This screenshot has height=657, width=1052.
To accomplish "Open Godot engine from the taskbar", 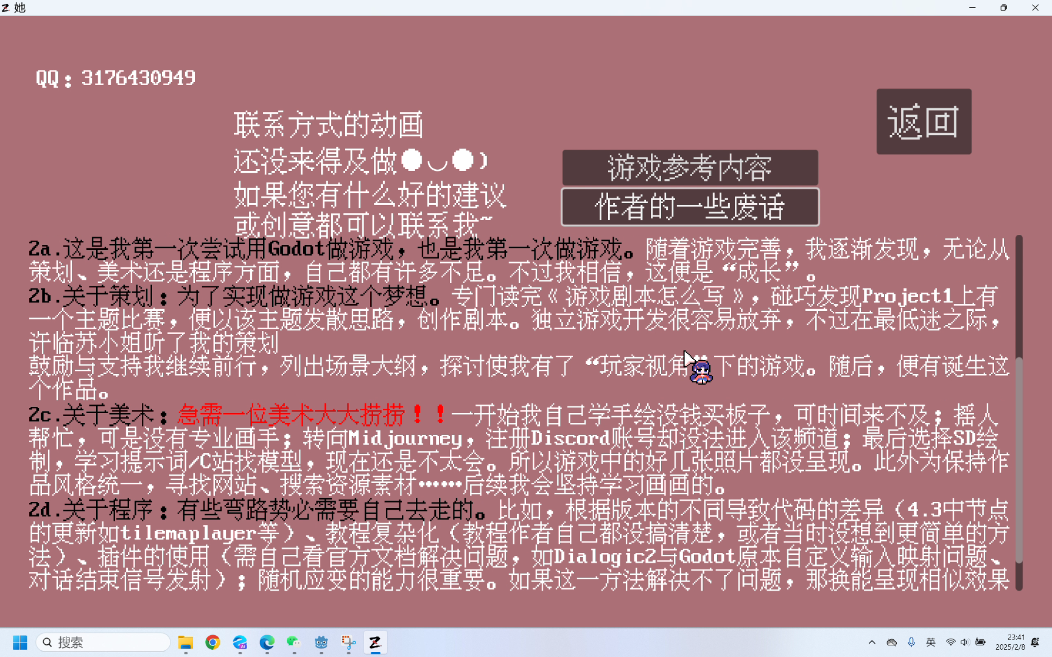I will point(321,642).
